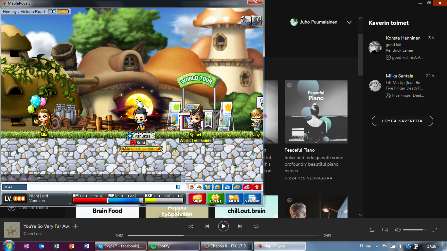Click the red siren icon beside the chat bar
This screenshot has height=251, width=447.
tap(192, 187)
